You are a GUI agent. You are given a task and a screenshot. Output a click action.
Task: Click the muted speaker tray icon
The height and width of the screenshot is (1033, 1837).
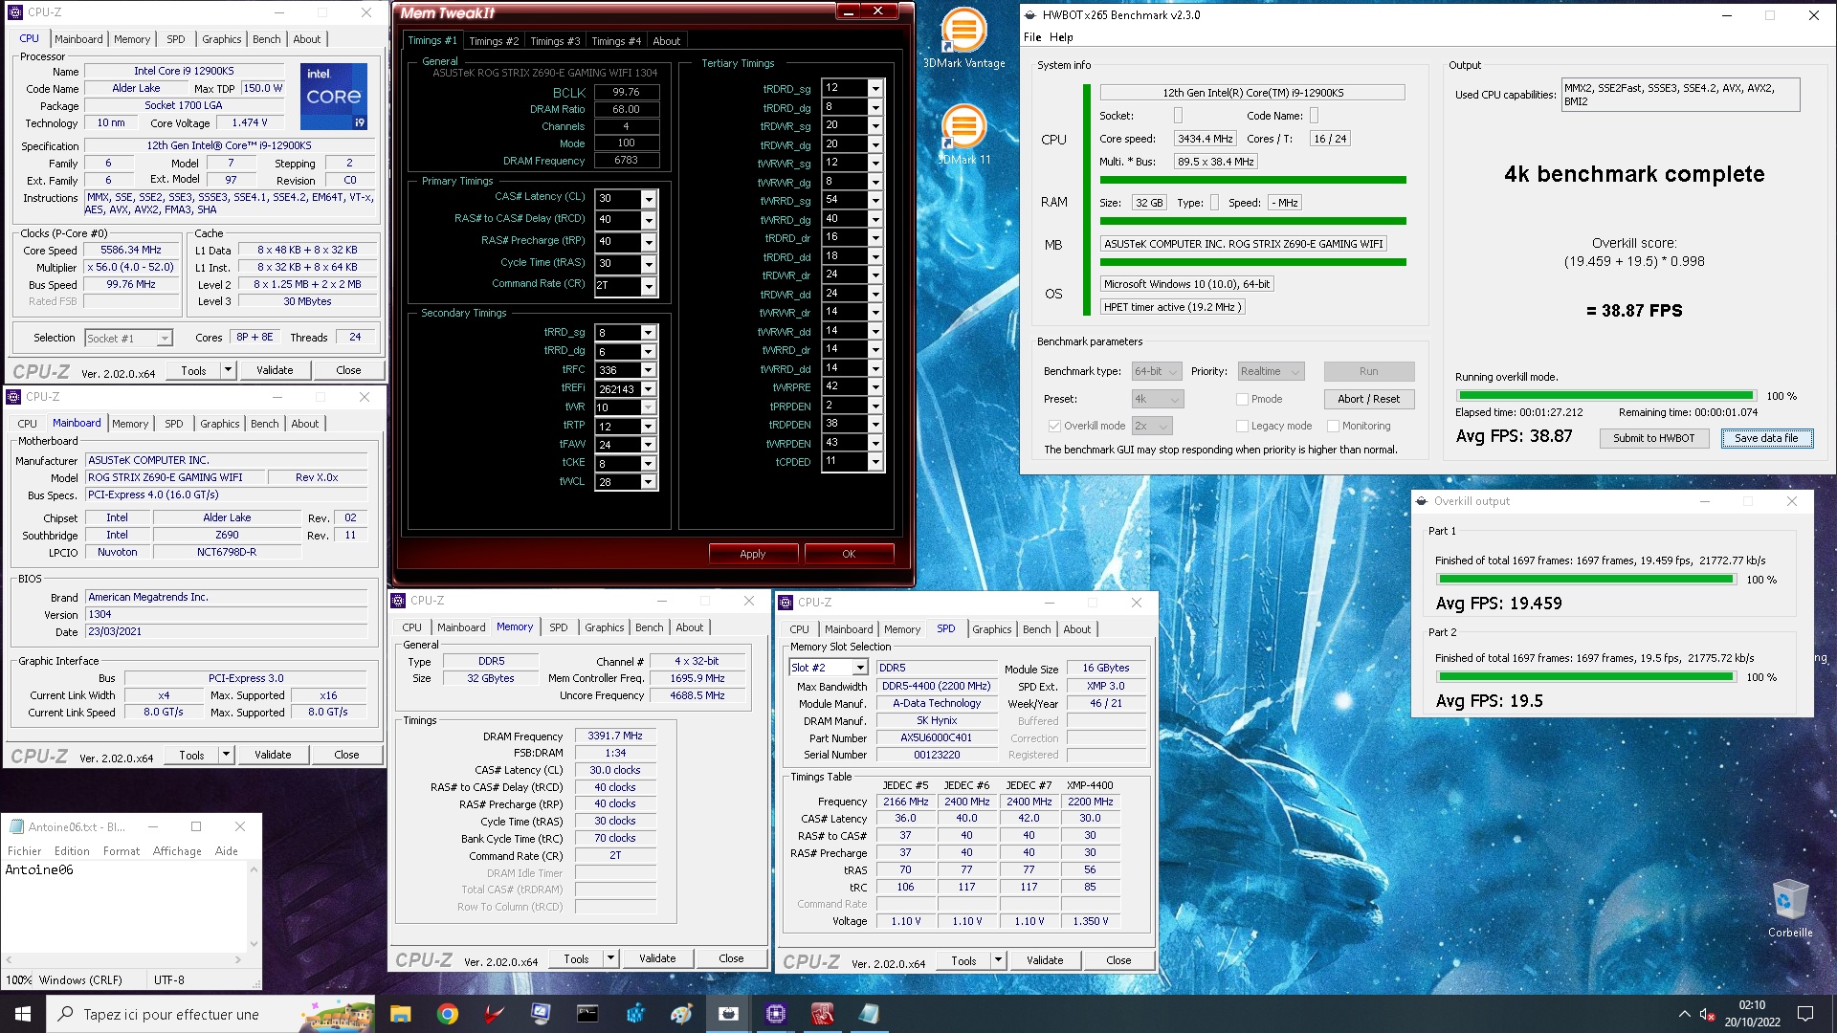pos(1707,1014)
